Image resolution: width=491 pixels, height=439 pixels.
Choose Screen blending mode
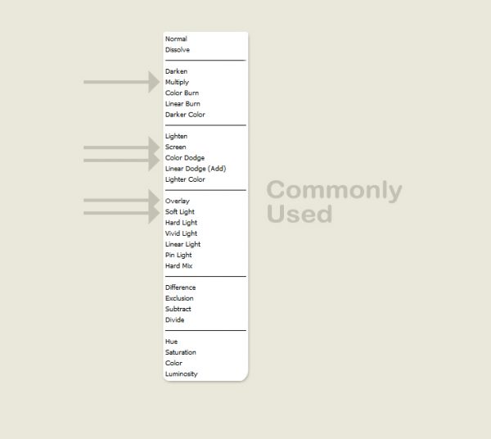coord(175,147)
